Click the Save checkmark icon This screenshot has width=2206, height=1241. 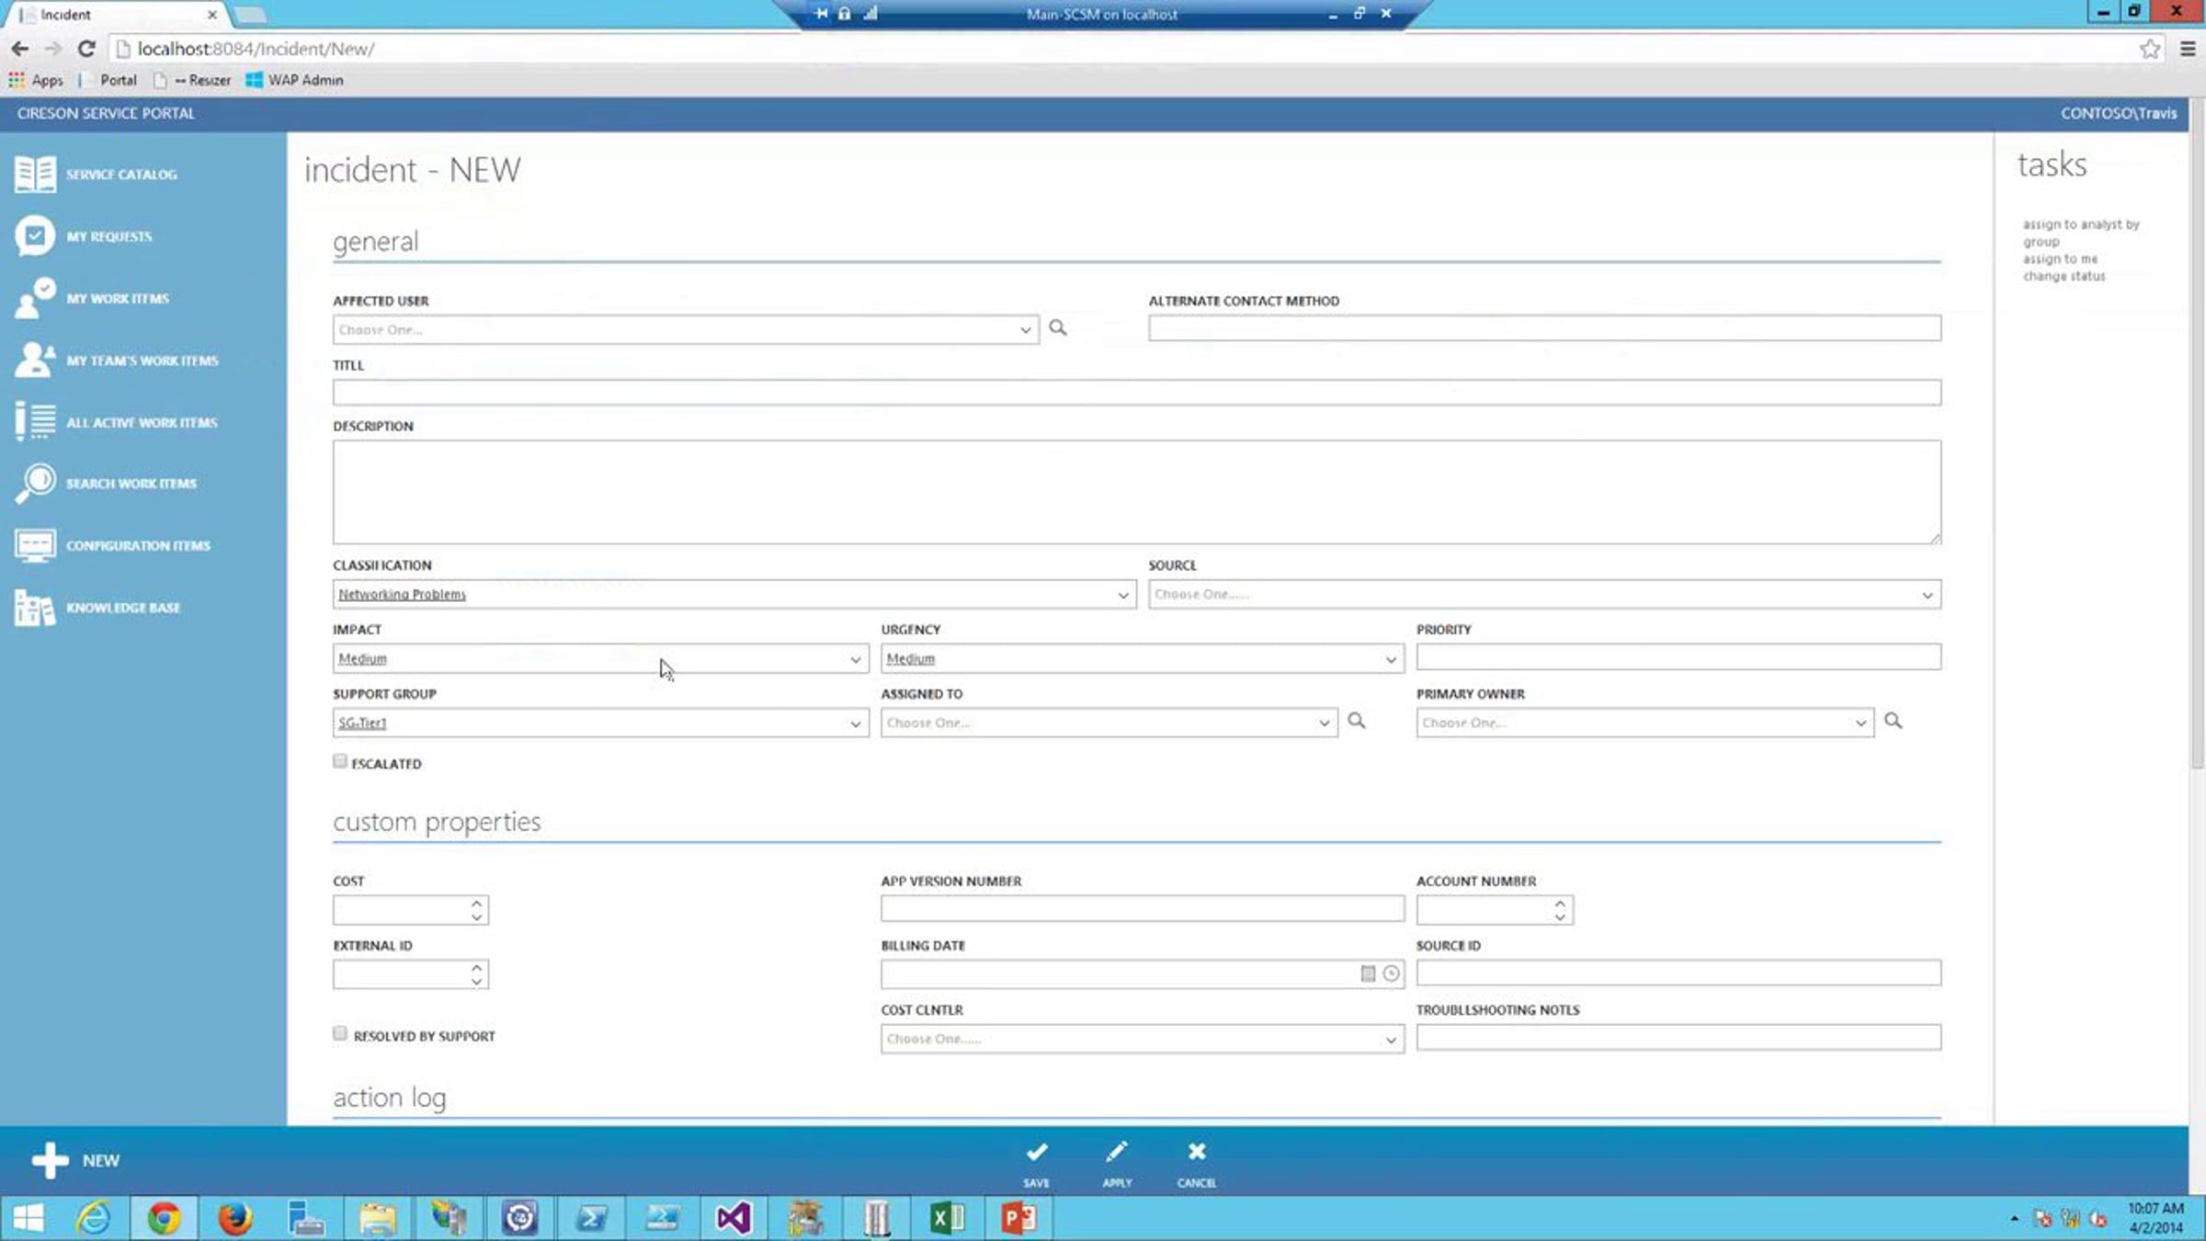[x=1037, y=1153]
